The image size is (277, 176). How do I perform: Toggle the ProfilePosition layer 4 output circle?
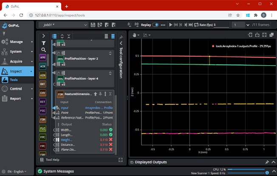point(54,84)
